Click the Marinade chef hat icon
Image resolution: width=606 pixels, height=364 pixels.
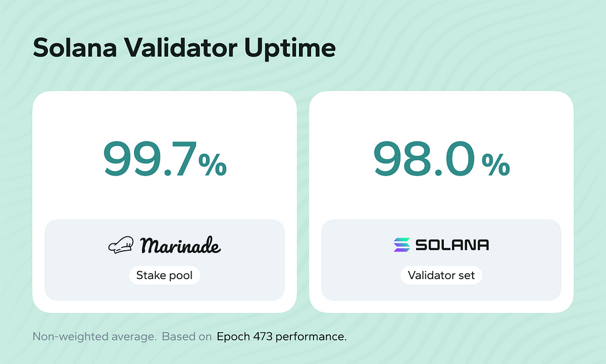pyautogui.click(x=121, y=245)
